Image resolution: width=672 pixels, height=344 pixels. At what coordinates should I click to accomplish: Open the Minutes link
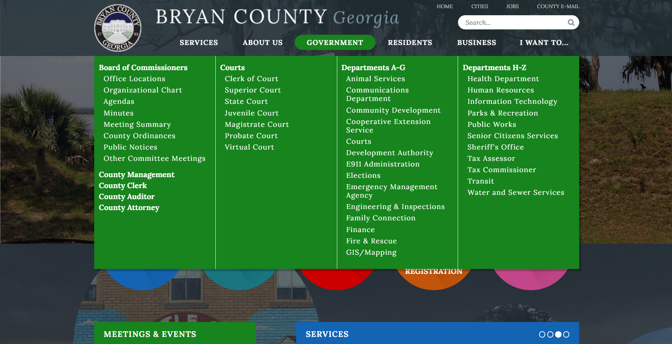tap(119, 113)
